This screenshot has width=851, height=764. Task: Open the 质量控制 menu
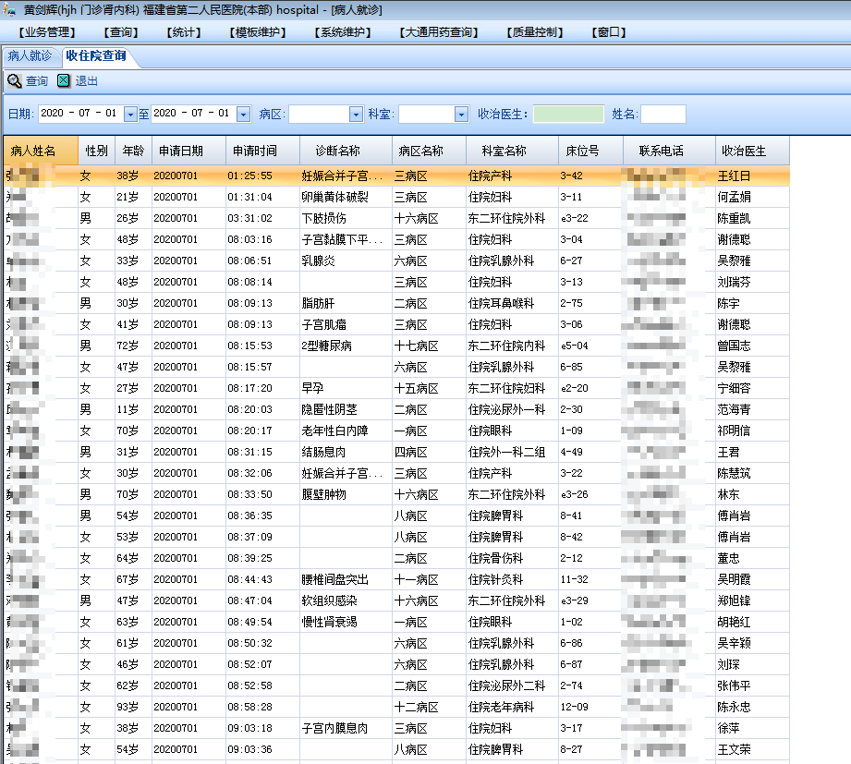535,32
